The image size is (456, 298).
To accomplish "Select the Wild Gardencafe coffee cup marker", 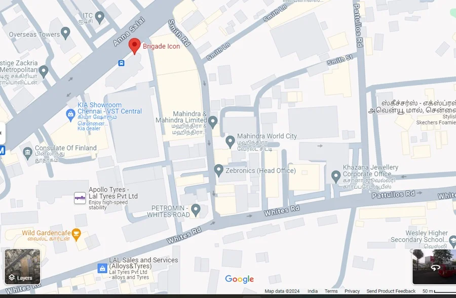I will click(76, 235).
